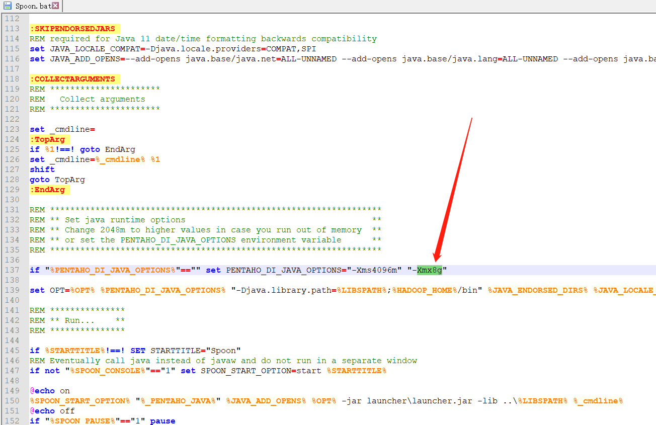Click the "goto TopArg" statement

click(57, 180)
